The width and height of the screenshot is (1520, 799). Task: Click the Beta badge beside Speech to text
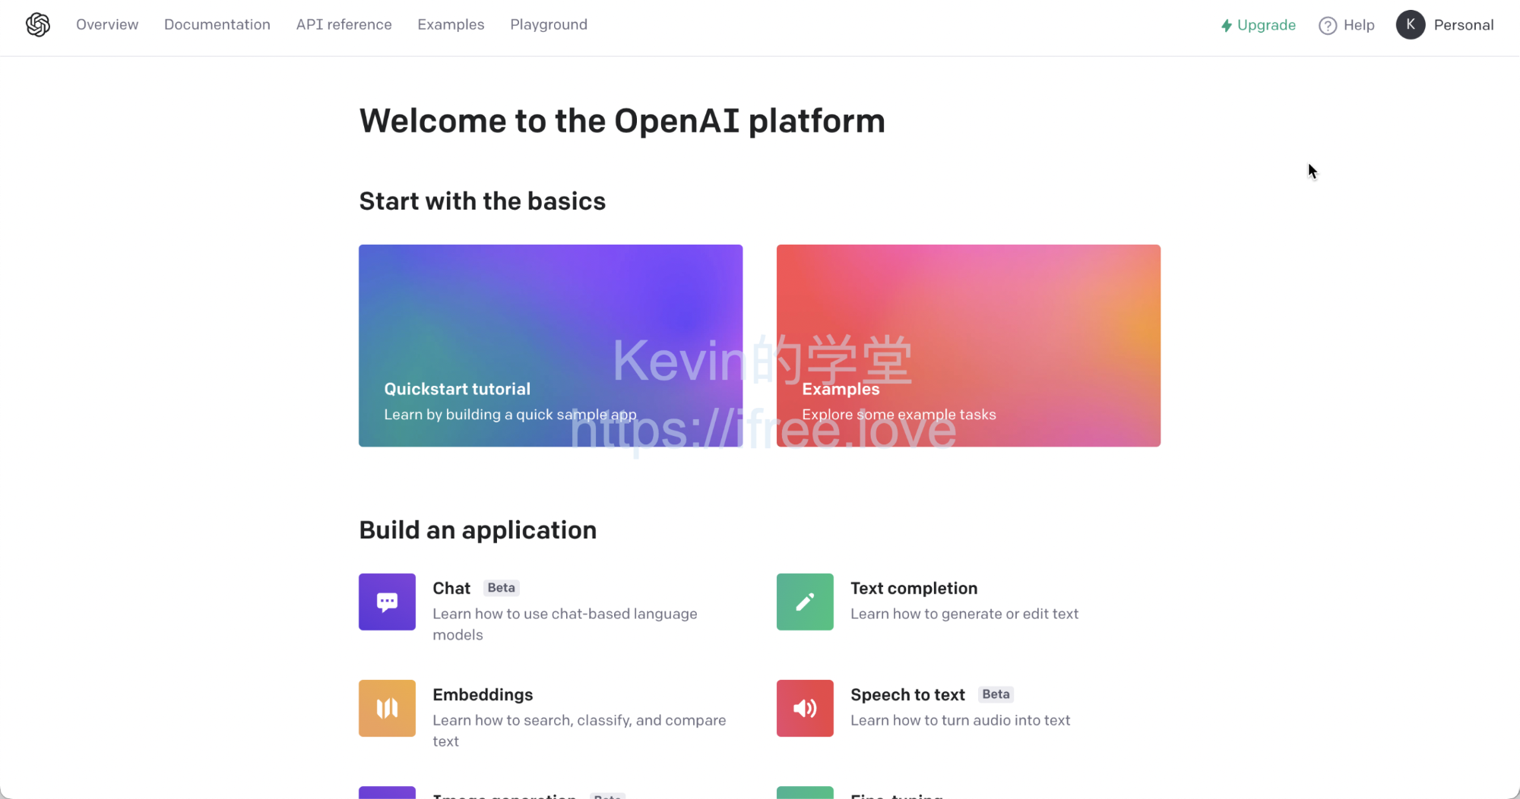tap(996, 694)
